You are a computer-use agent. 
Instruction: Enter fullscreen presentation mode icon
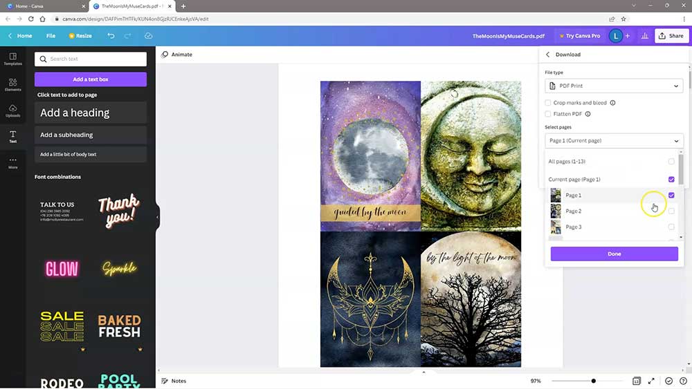651,381
